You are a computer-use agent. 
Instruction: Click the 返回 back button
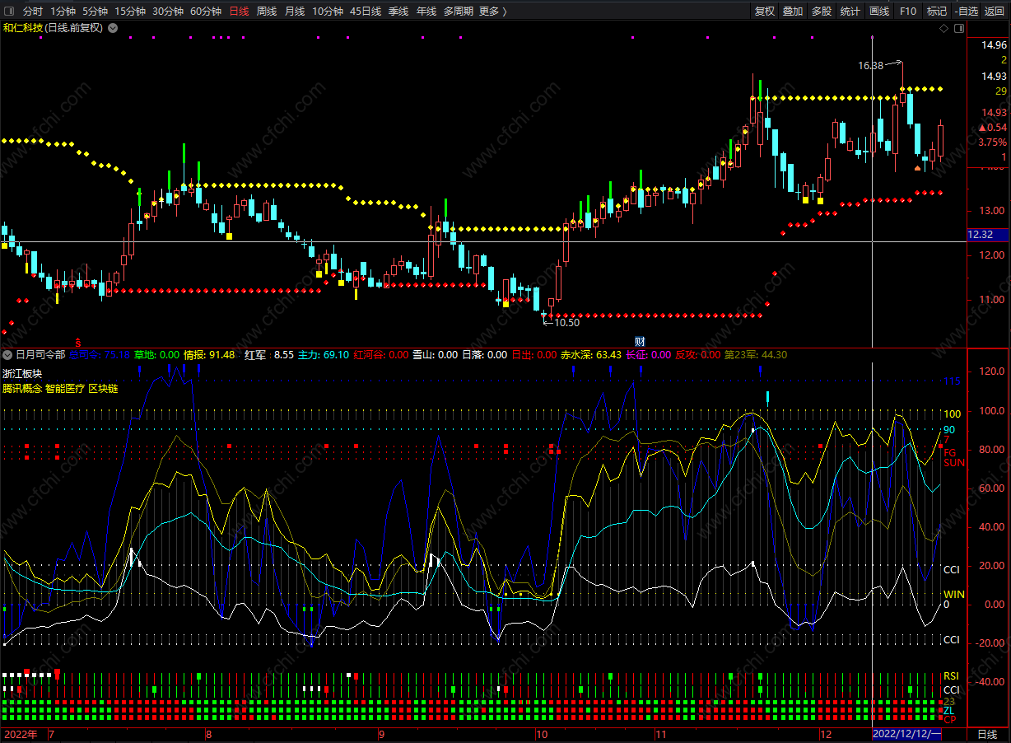994,12
